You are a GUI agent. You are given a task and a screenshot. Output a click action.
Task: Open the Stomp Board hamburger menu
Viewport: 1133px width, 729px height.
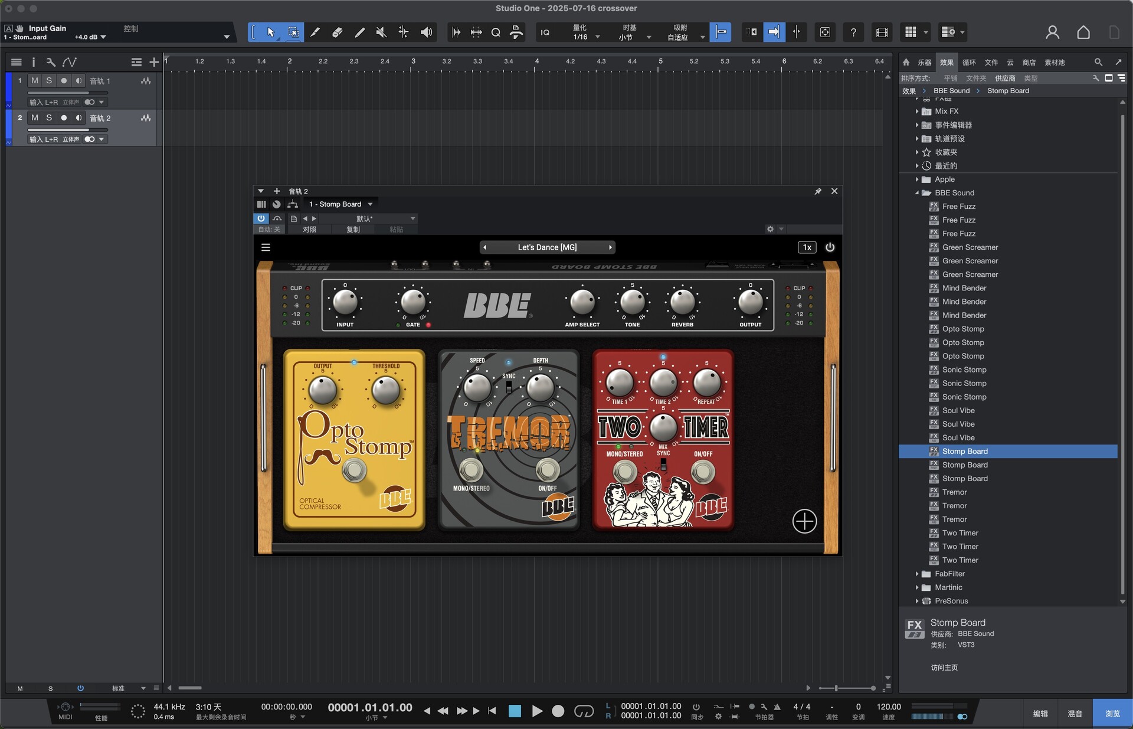coord(266,247)
